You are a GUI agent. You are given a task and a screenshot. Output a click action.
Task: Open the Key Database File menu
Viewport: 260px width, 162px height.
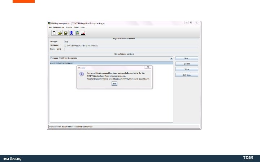[x=57, y=27]
